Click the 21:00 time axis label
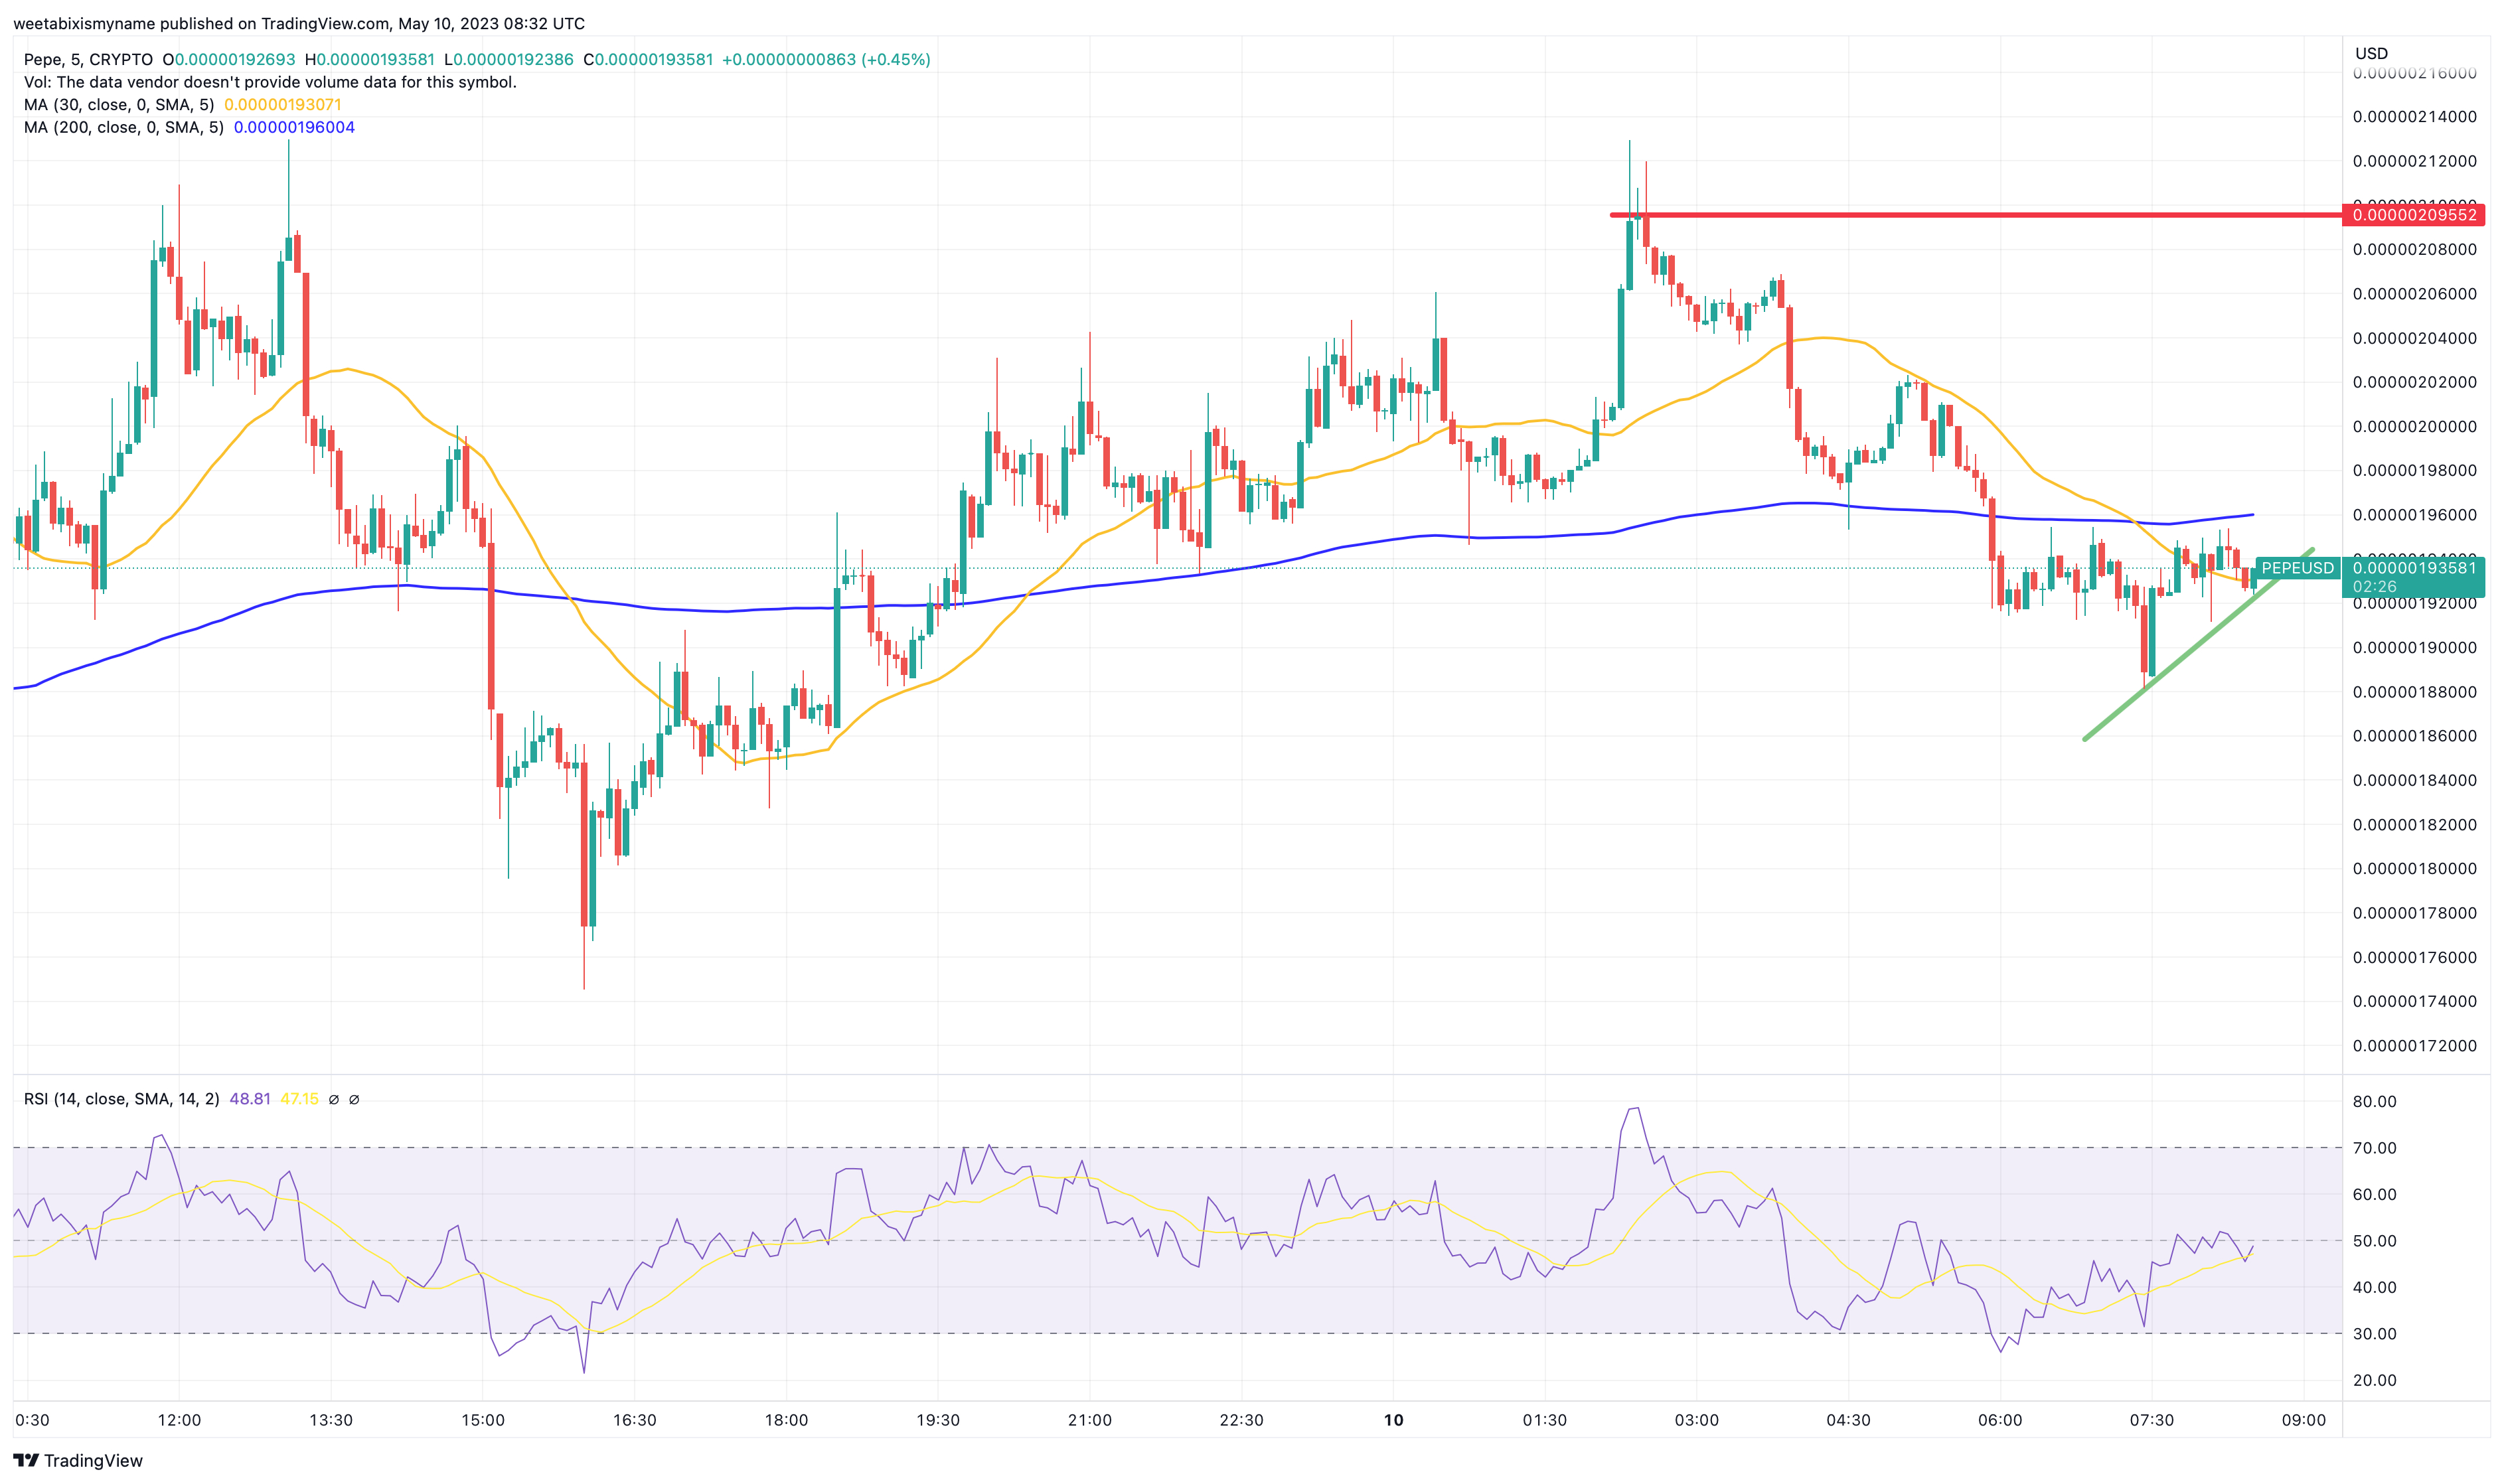Screen dimensions: 2504x1484 [1090, 1420]
